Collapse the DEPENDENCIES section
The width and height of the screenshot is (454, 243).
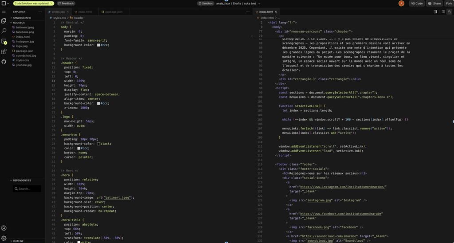click(22, 180)
